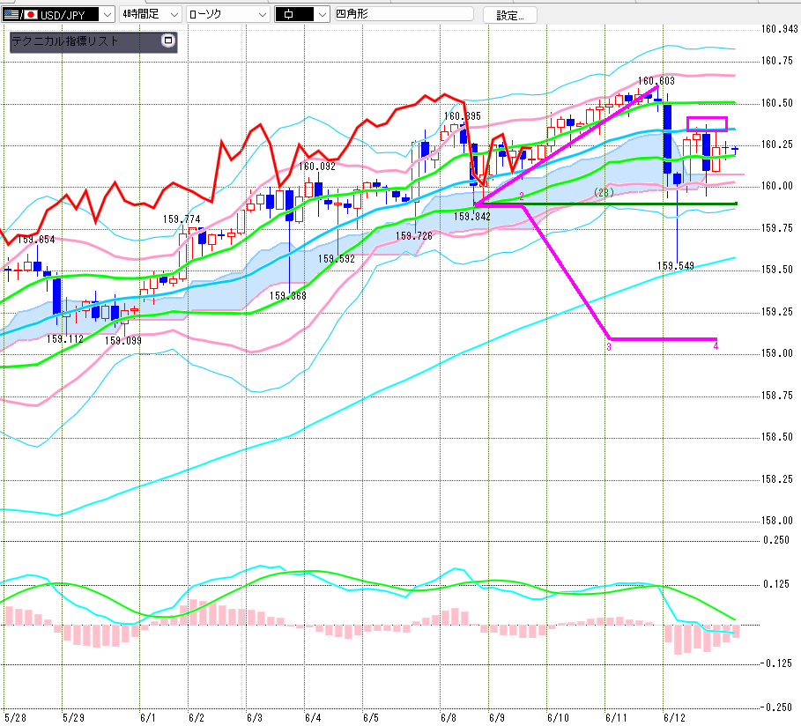Click the 159.368 price label

tap(287, 296)
